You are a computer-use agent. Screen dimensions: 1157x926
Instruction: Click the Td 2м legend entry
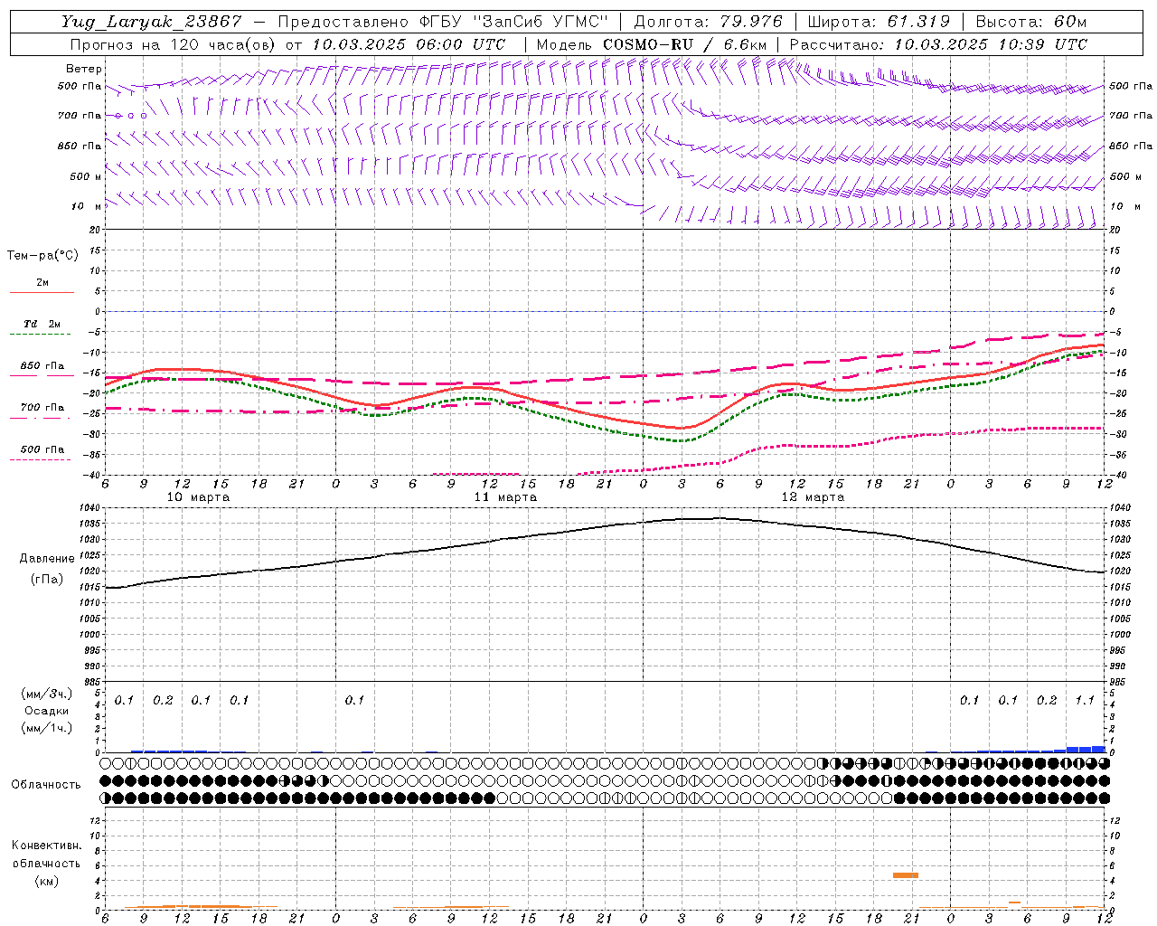pyautogui.click(x=42, y=324)
